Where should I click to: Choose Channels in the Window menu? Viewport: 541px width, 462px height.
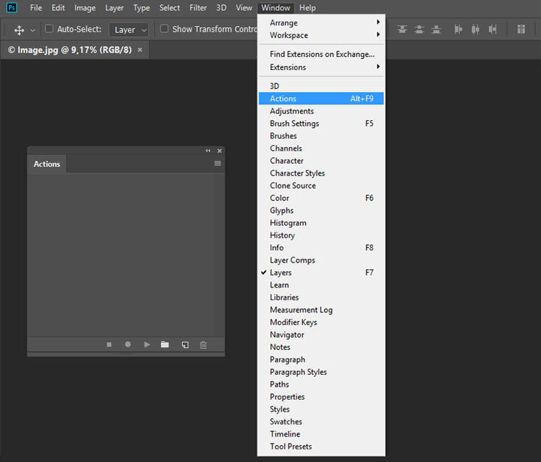(x=321, y=148)
